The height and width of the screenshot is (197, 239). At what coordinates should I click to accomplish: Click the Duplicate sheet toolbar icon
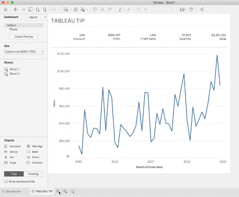(75, 9)
